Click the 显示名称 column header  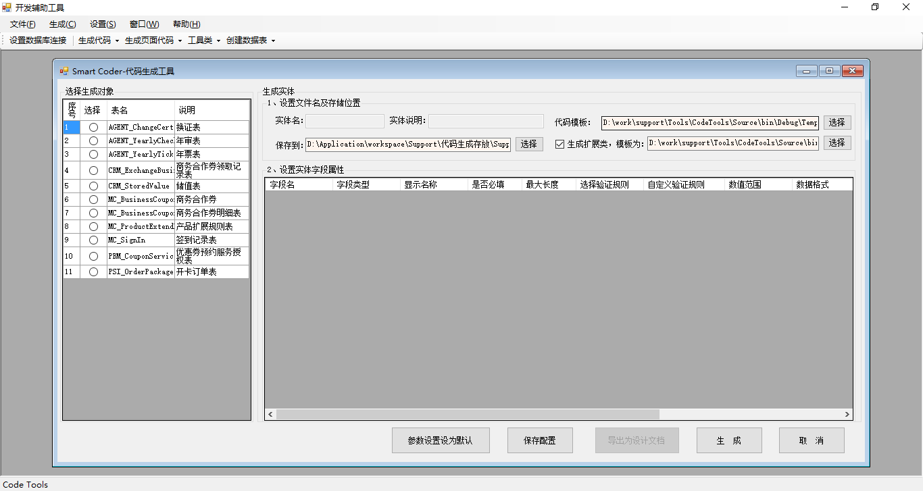(434, 184)
